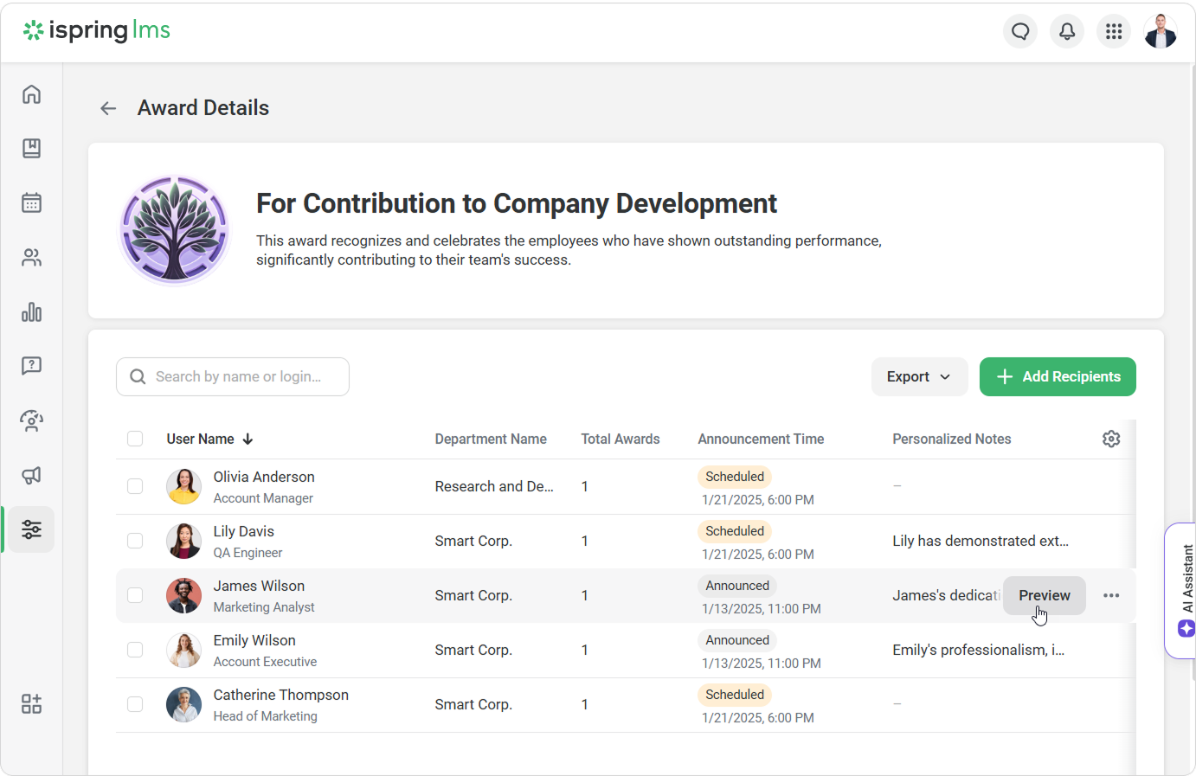Click the back arrow beside Award Details
The width and height of the screenshot is (1196, 776).
coord(108,108)
